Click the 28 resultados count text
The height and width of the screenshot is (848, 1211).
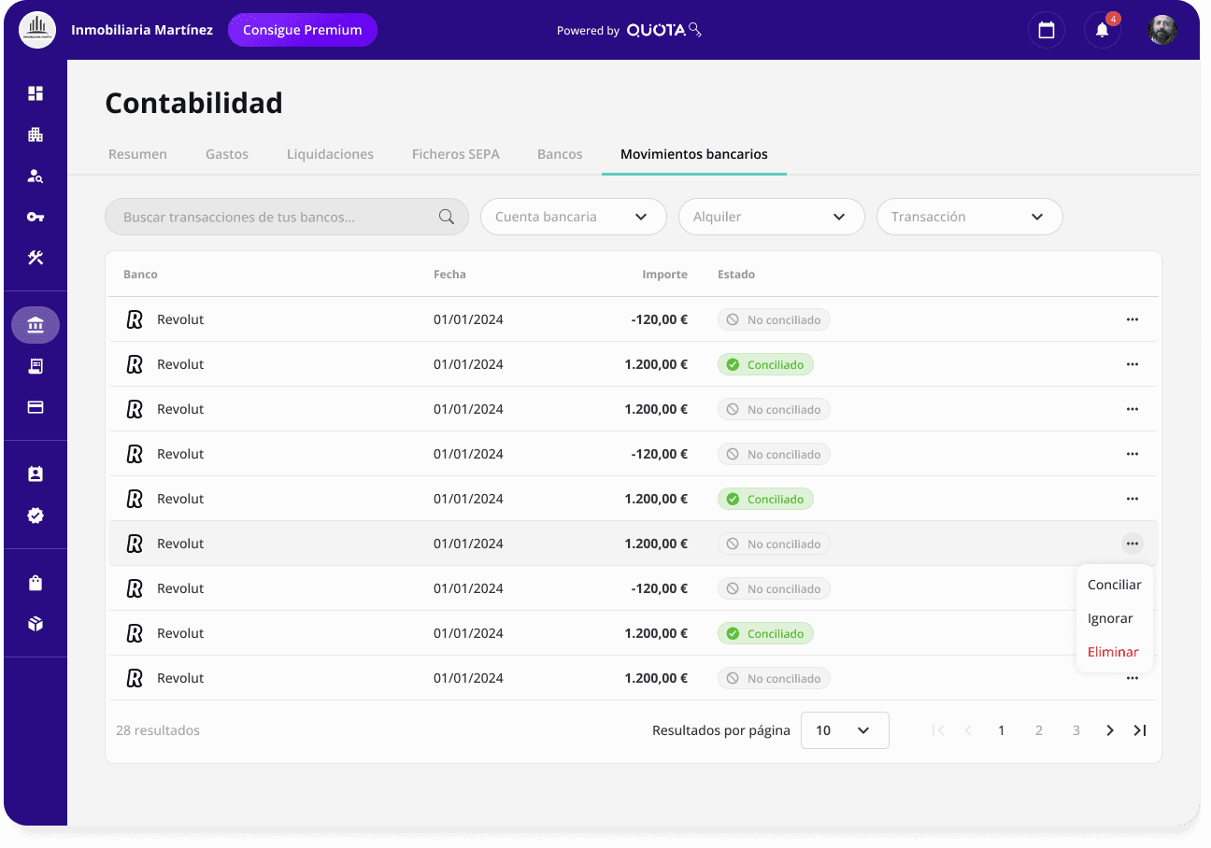[158, 730]
